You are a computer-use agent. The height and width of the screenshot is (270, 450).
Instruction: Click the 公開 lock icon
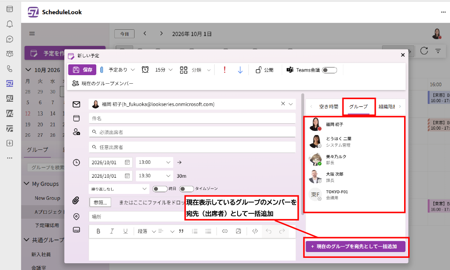[x=259, y=70]
